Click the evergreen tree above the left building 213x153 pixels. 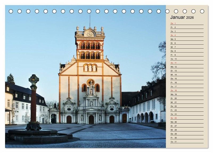11,79
